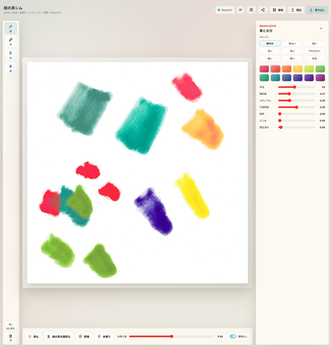Select the やわらかい palette
The height and width of the screenshot is (347, 331).
click(314, 51)
